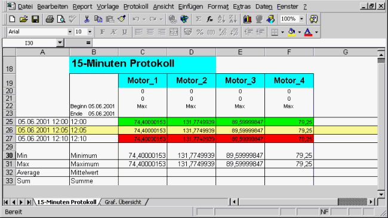This screenshot has width=388, height=218.
Task: Toggle italic formatting K button
Action: tap(113, 32)
